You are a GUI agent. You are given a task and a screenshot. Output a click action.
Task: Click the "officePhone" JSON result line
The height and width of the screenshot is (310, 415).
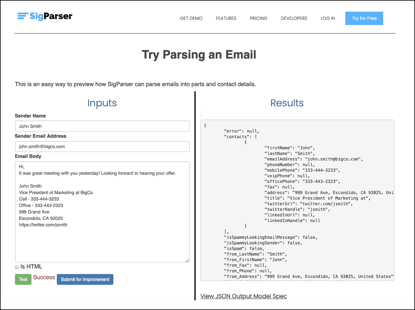302,182
